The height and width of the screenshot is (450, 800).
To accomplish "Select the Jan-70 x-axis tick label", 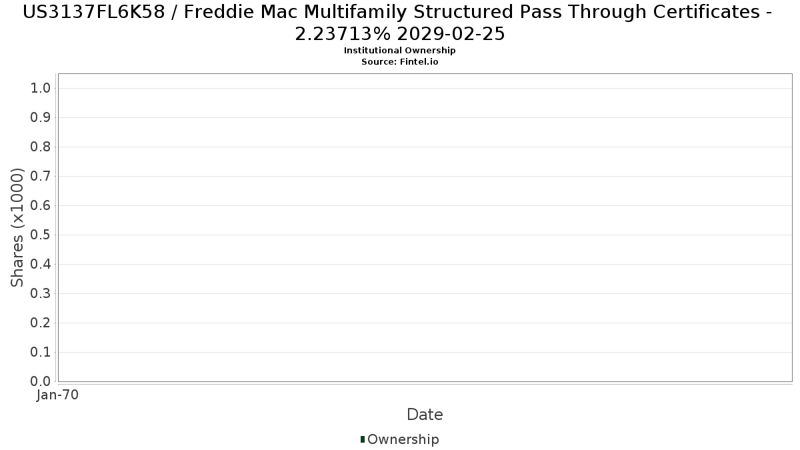I will (x=58, y=395).
